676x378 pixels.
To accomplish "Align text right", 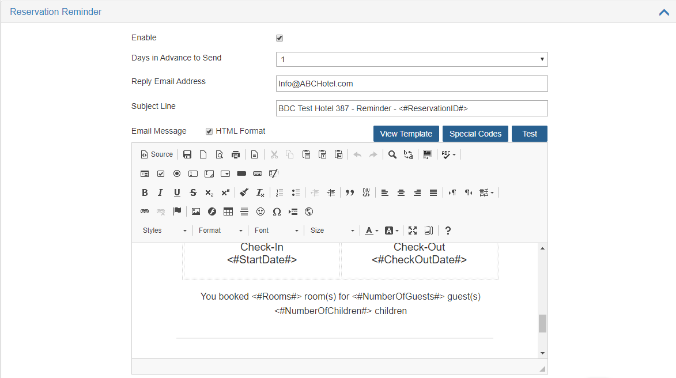I will click(x=417, y=192).
